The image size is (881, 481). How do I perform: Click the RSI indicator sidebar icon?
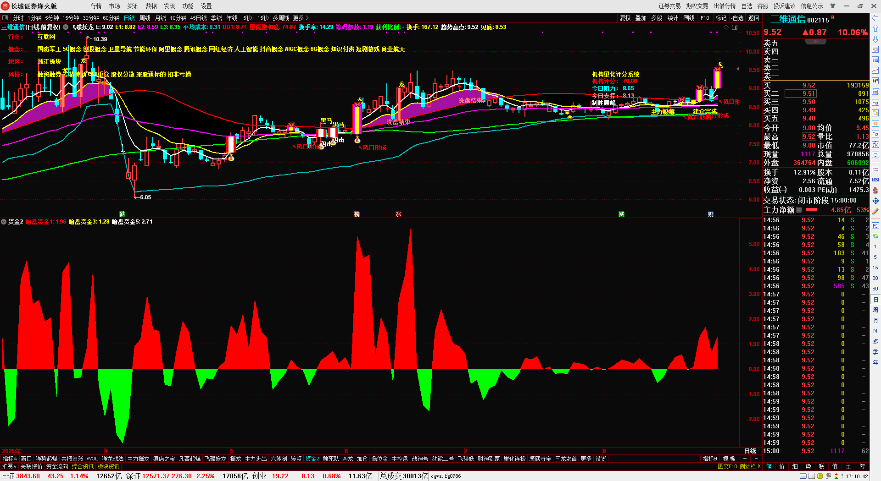pos(875,180)
